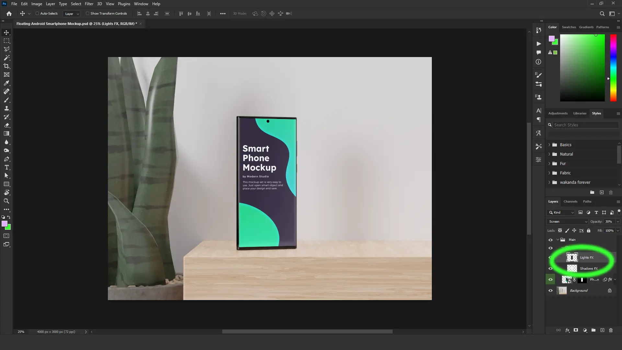Expand the Natural styles folder

[549, 154]
